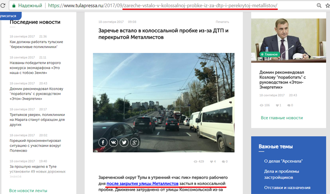Open 'Все новости ленты' link
Image resolution: width=330 pixels, height=194 pixels.
(28, 190)
